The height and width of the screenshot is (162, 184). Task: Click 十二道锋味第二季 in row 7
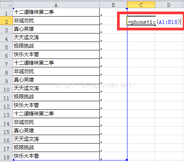(x=34, y=63)
